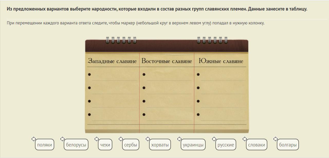Click the drag marker circle beside белорусы
This screenshot has height=158, width=329.
pyautogui.click(x=62, y=139)
